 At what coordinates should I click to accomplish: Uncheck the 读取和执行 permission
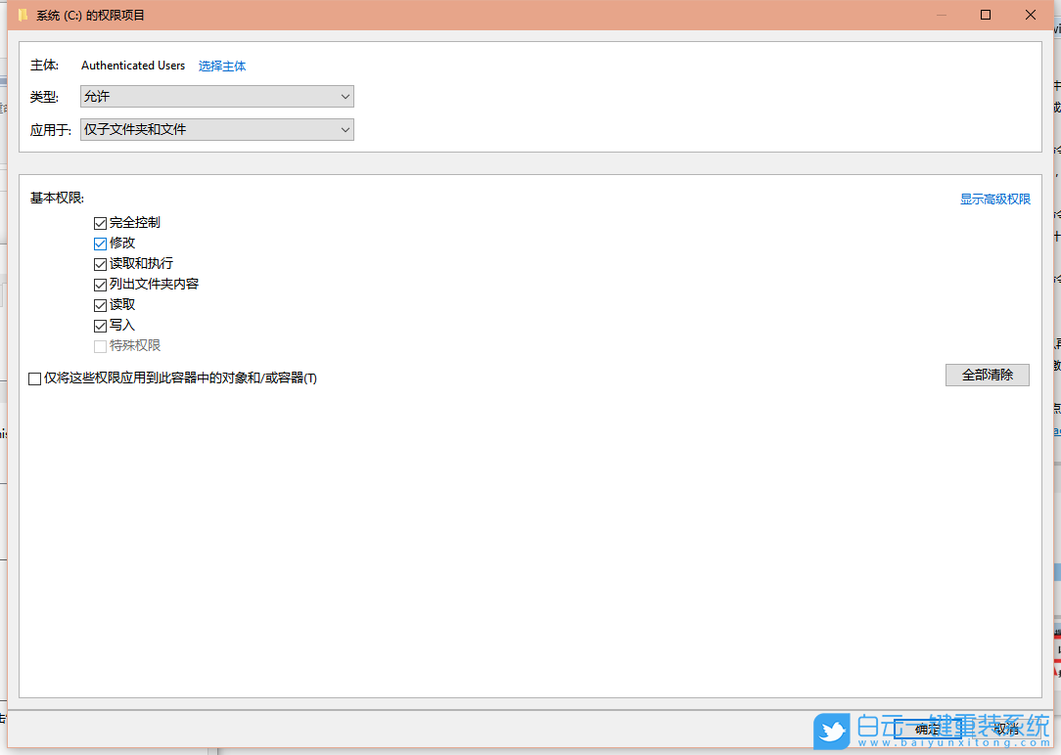(x=100, y=263)
